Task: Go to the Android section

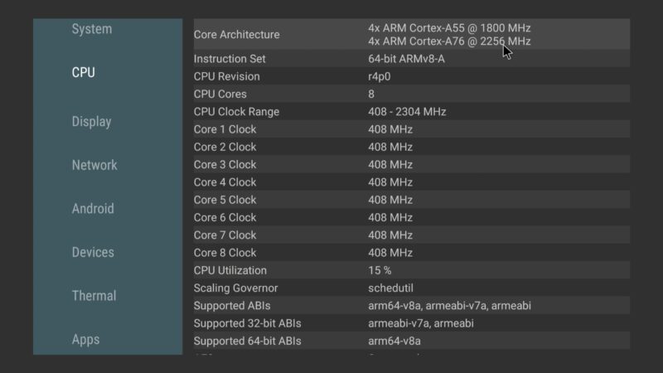Action: tap(93, 209)
